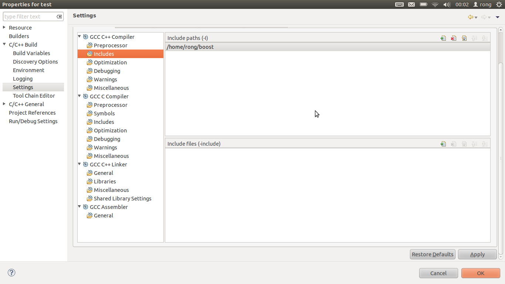Open the Environment page
This screenshot has width=505, height=284.
[28, 70]
